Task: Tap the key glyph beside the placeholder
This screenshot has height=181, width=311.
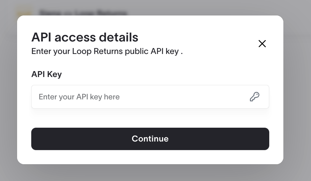Action: pos(254,97)
